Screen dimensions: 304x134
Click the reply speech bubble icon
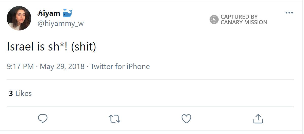point(43,119)
